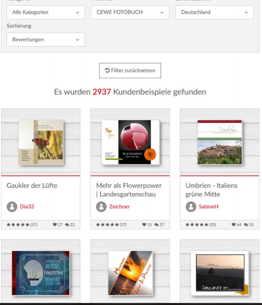Open the butterfly photo book cover thumbnail
Viewport: 262px width, 305px height.
[x=41, y=142]
